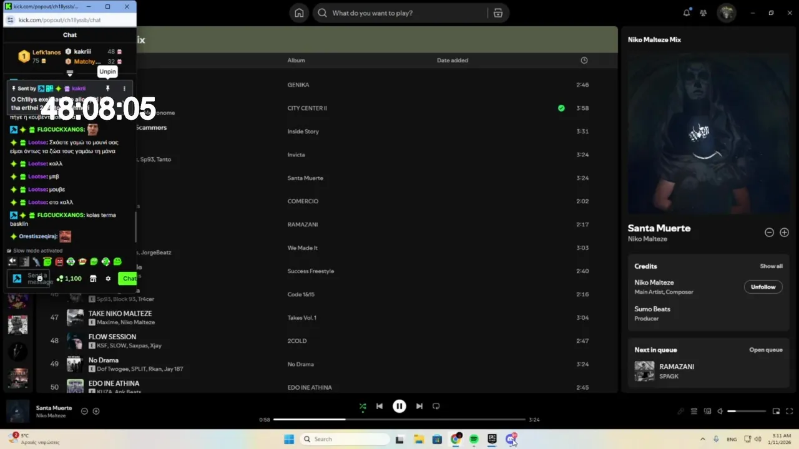Unfollow Niko Malteze
The width and height of the screenshot is (799, 449).
coord(763,287)
